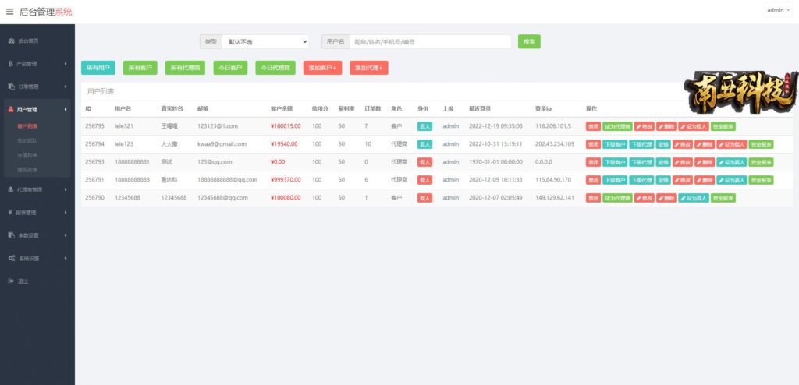The height and width of the screenshot is (385, 799).
Task: Click pencil 设为假人 button for lele321
Action: [694, 126]
